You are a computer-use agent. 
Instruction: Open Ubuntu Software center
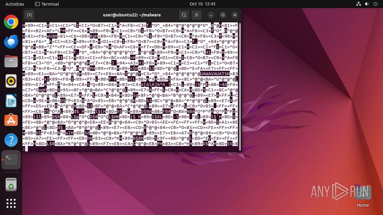tap(11, 120)
